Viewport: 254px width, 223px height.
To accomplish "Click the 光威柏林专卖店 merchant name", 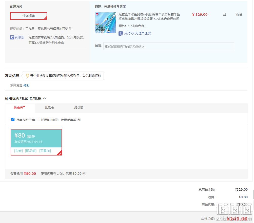I will point(115,7).
